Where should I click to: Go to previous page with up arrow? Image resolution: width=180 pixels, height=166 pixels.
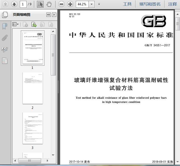coord(5,4)
